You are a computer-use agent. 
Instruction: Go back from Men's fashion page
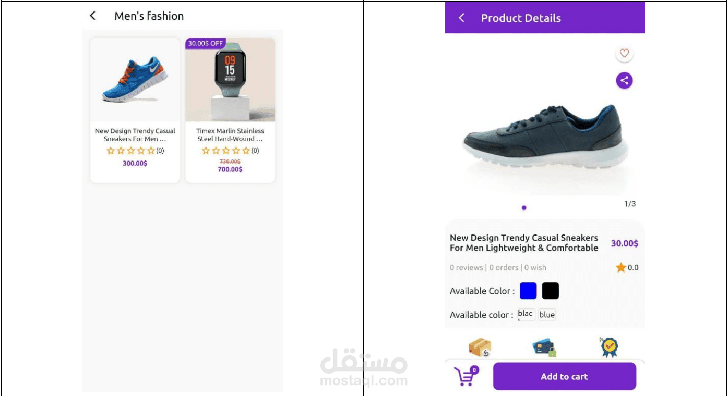[93, 16]
